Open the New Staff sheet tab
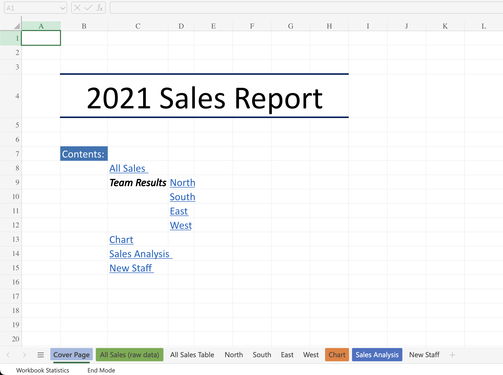503x375 pixels. 424,355
